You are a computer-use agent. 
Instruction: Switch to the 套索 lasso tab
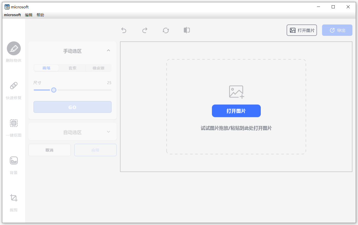(72, 68)
